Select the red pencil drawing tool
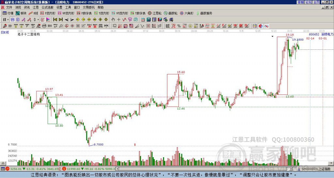Image resolution: width=334 pixels, height=178 pixels. point(5,26)
